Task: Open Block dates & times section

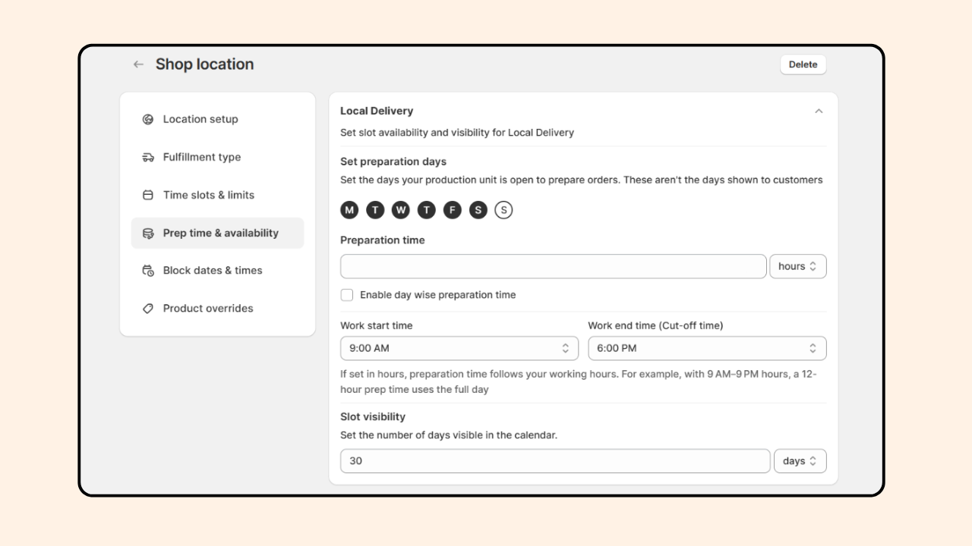Action: [x=217, y=271]
